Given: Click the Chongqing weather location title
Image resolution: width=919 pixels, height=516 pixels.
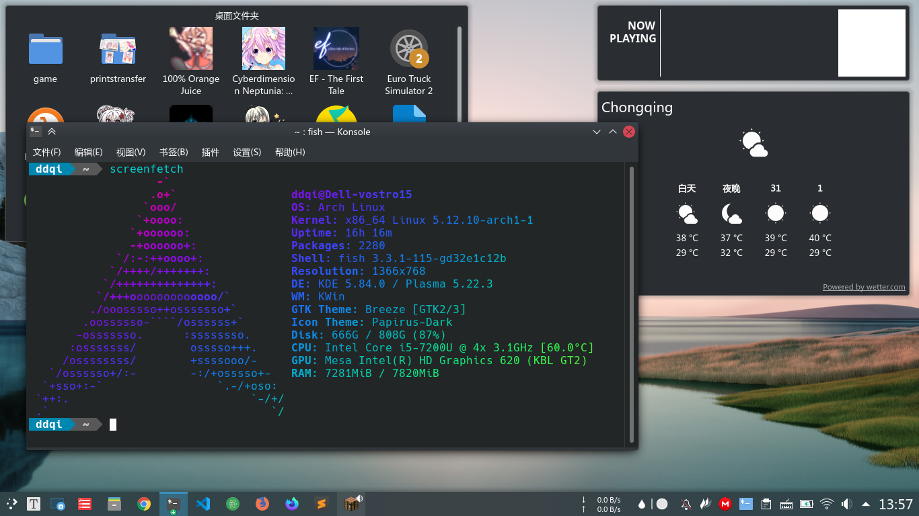Looking at the screenshot, I should click(637, 107).
